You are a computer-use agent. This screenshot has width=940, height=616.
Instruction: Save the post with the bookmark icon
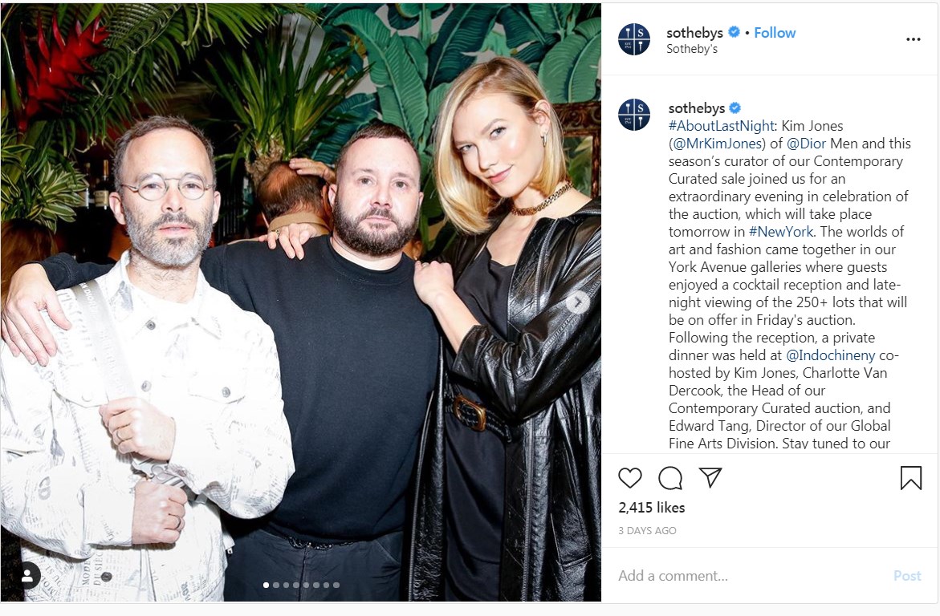(910, 477)
